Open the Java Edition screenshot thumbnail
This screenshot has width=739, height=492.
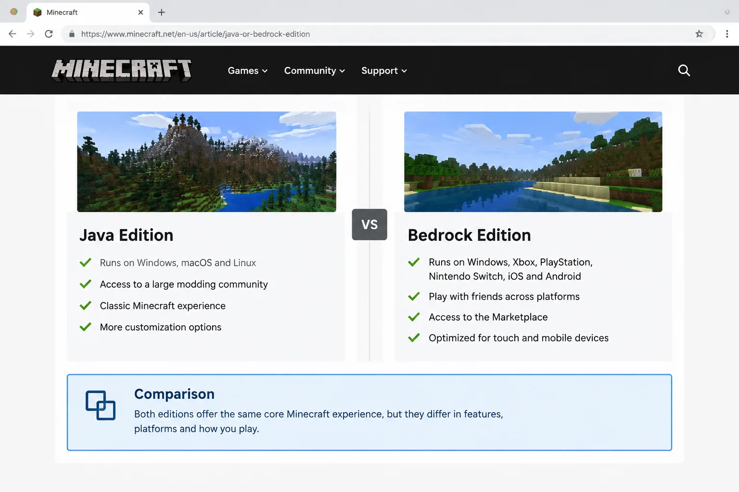[206, 161]
